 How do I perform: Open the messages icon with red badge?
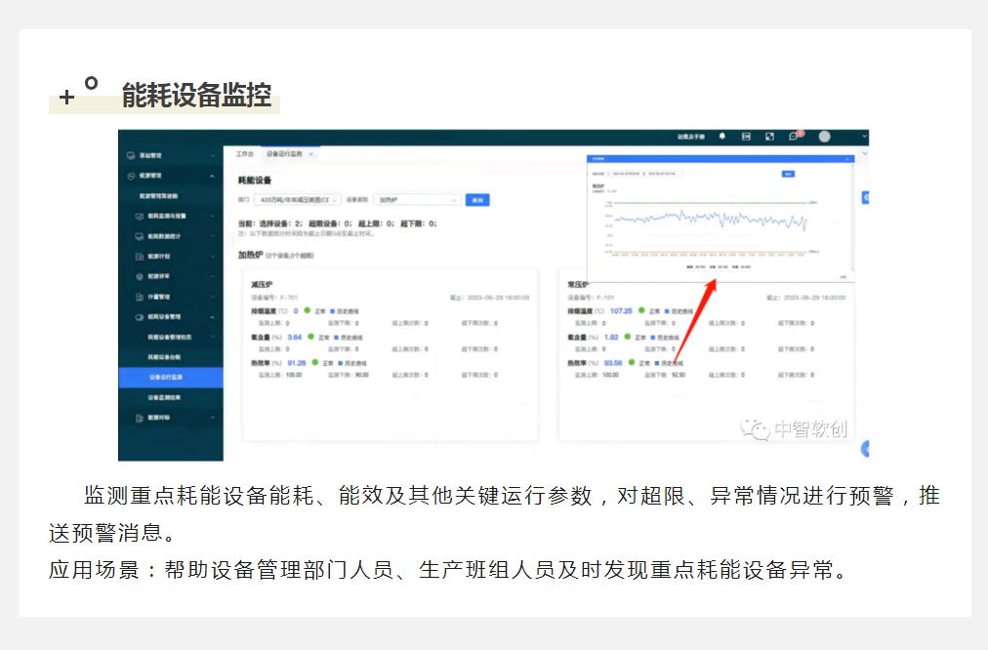pyautogui.click(x=794, y=137)
